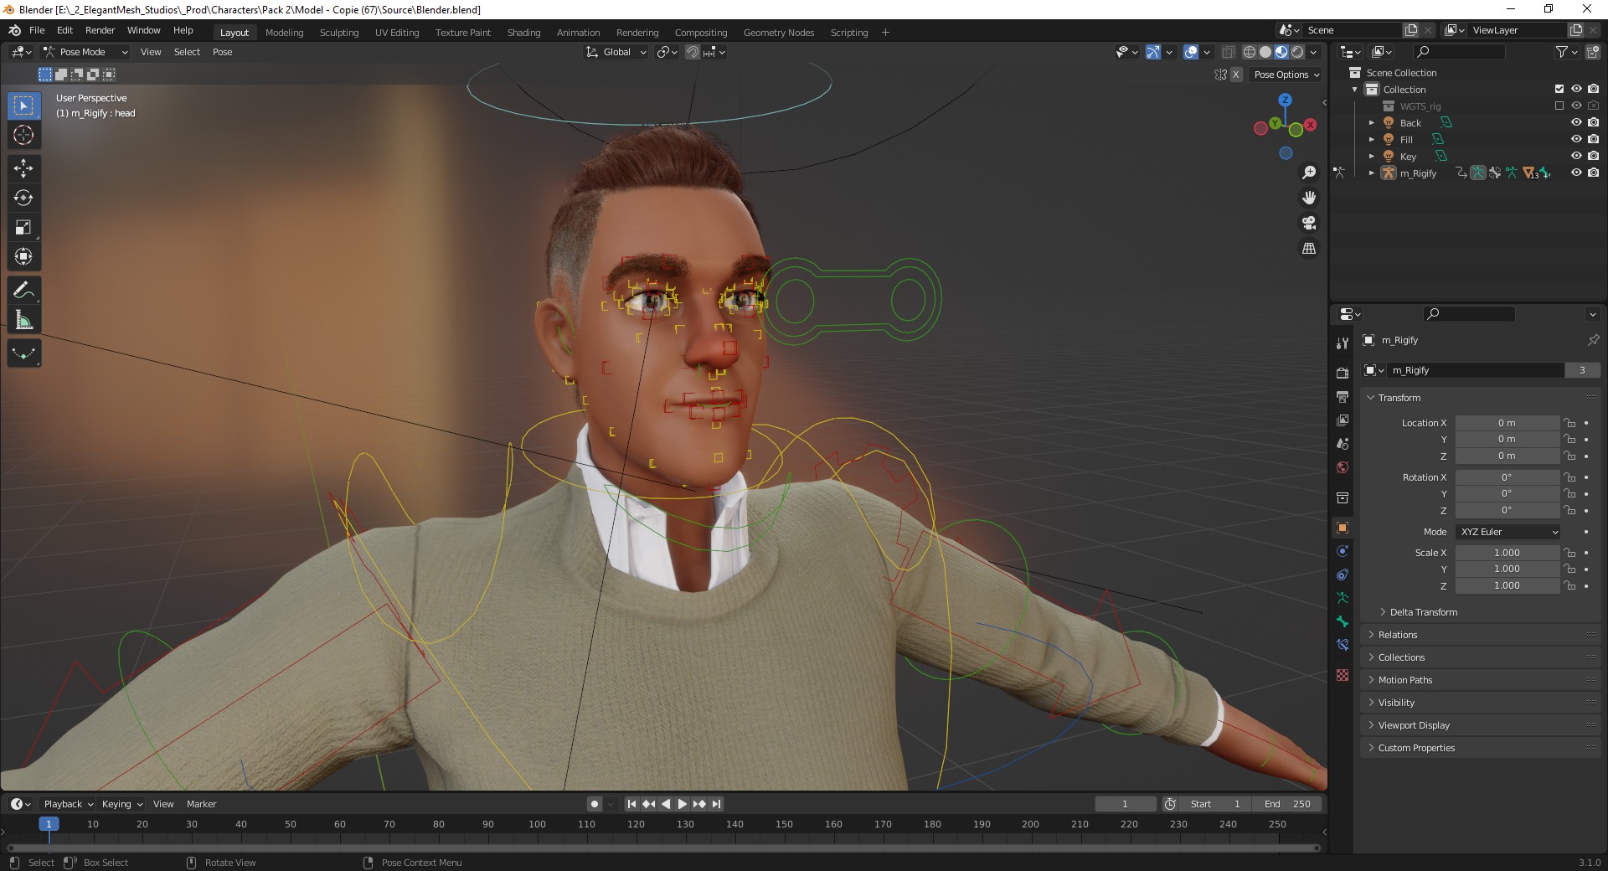
Task: Toggle the camera view icon
Action: [1308, 223]
